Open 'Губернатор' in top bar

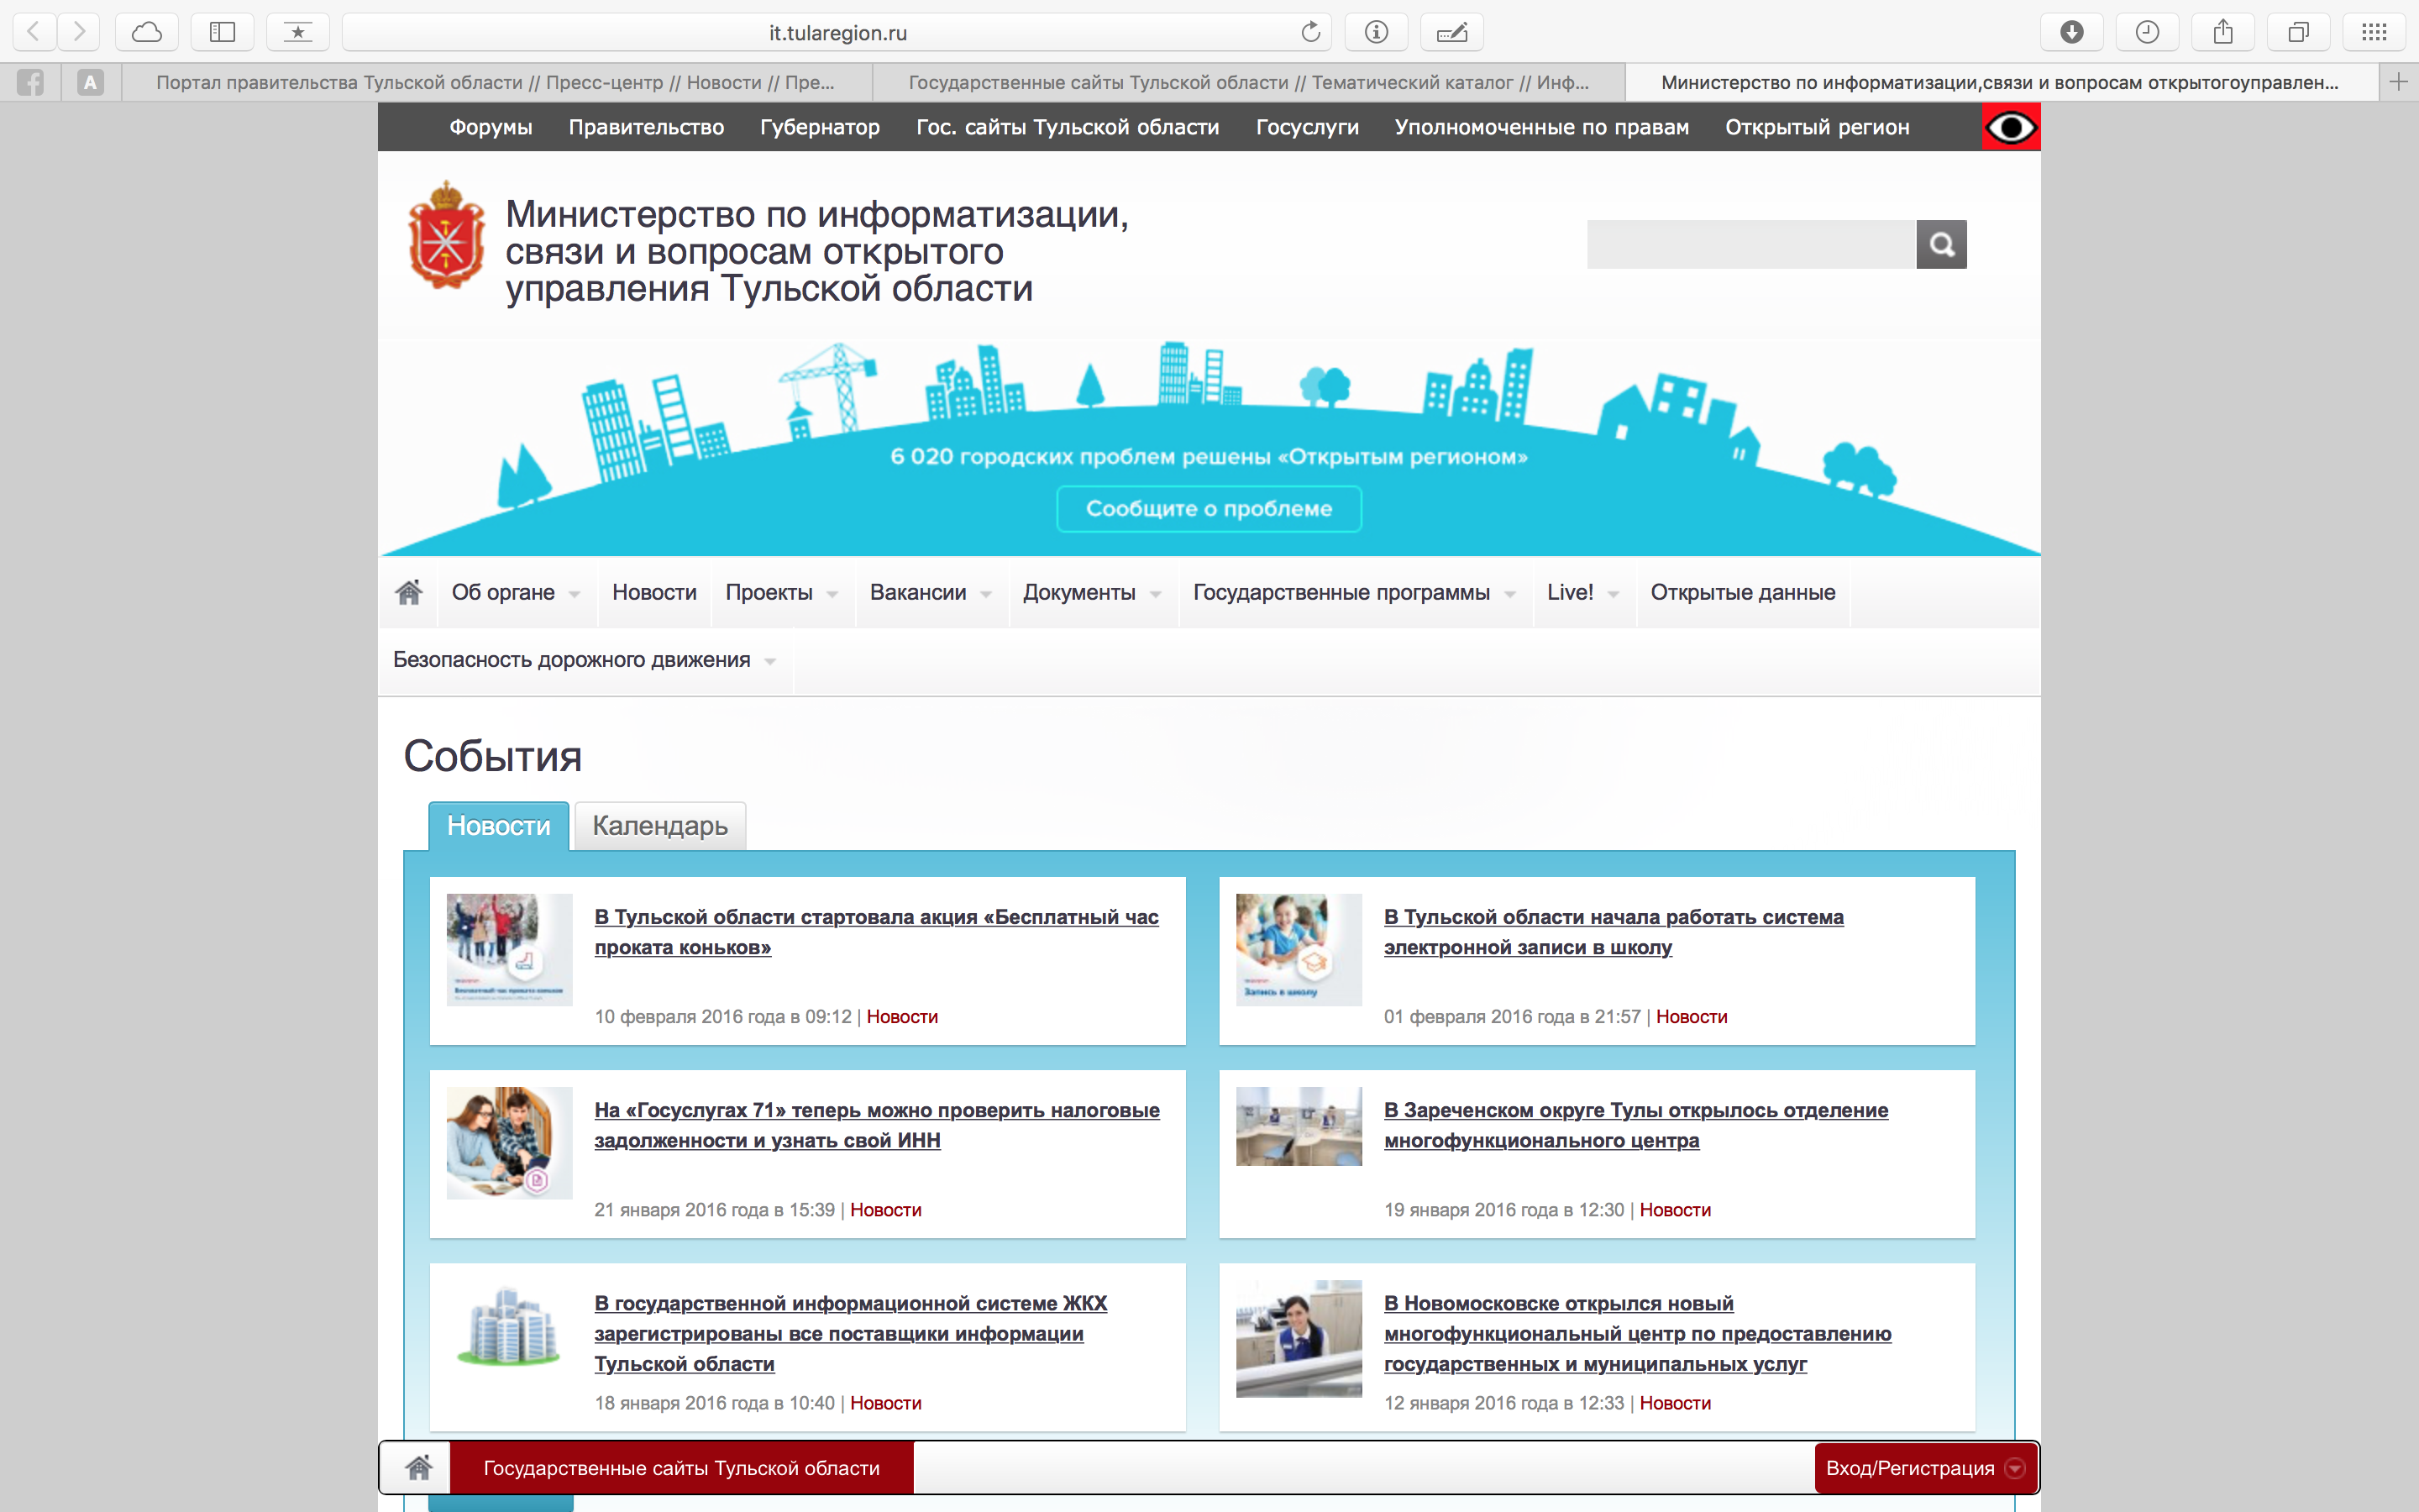[x=820, y=127]
